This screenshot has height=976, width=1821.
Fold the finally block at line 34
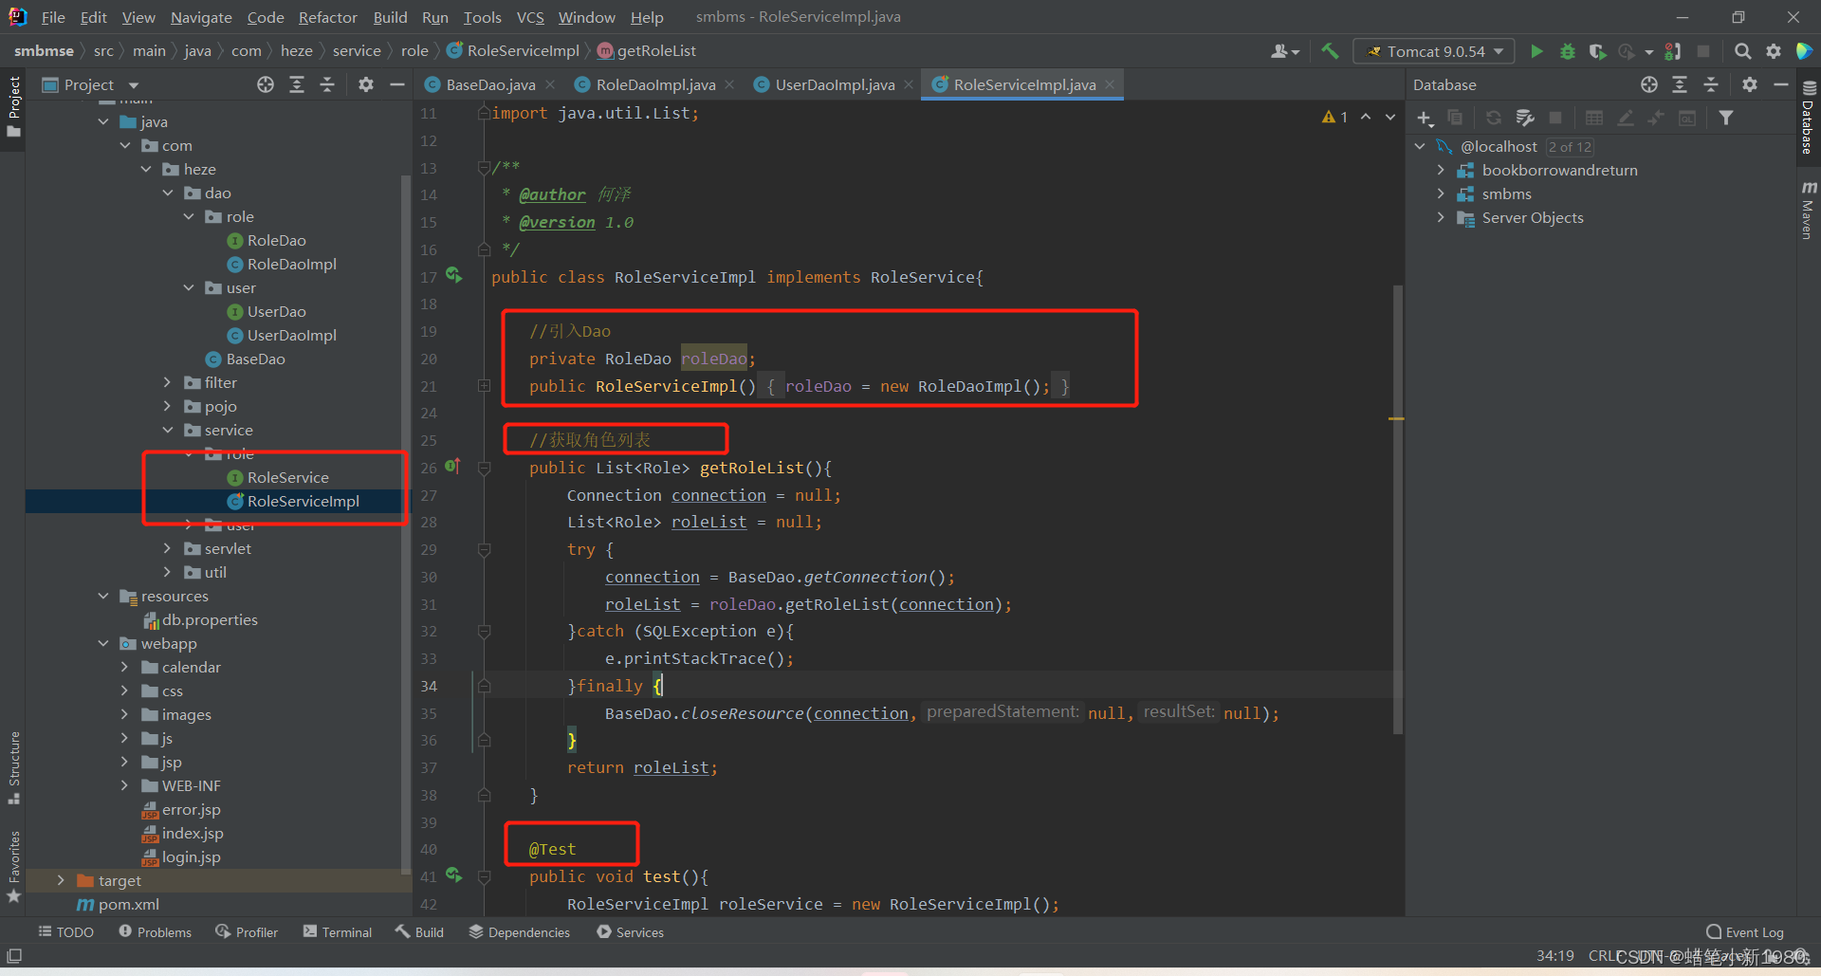pyautogui.click(x=484, y=685)
